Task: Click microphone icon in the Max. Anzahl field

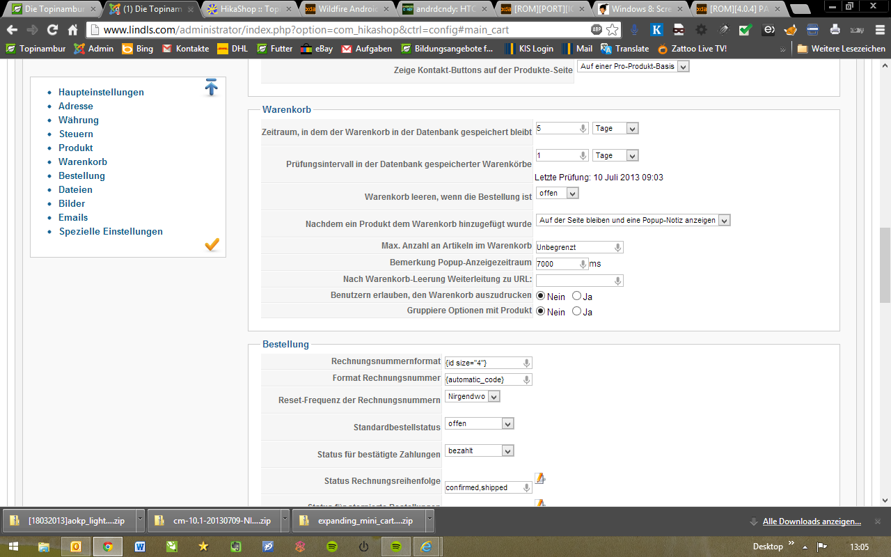Action: [617, 247]
